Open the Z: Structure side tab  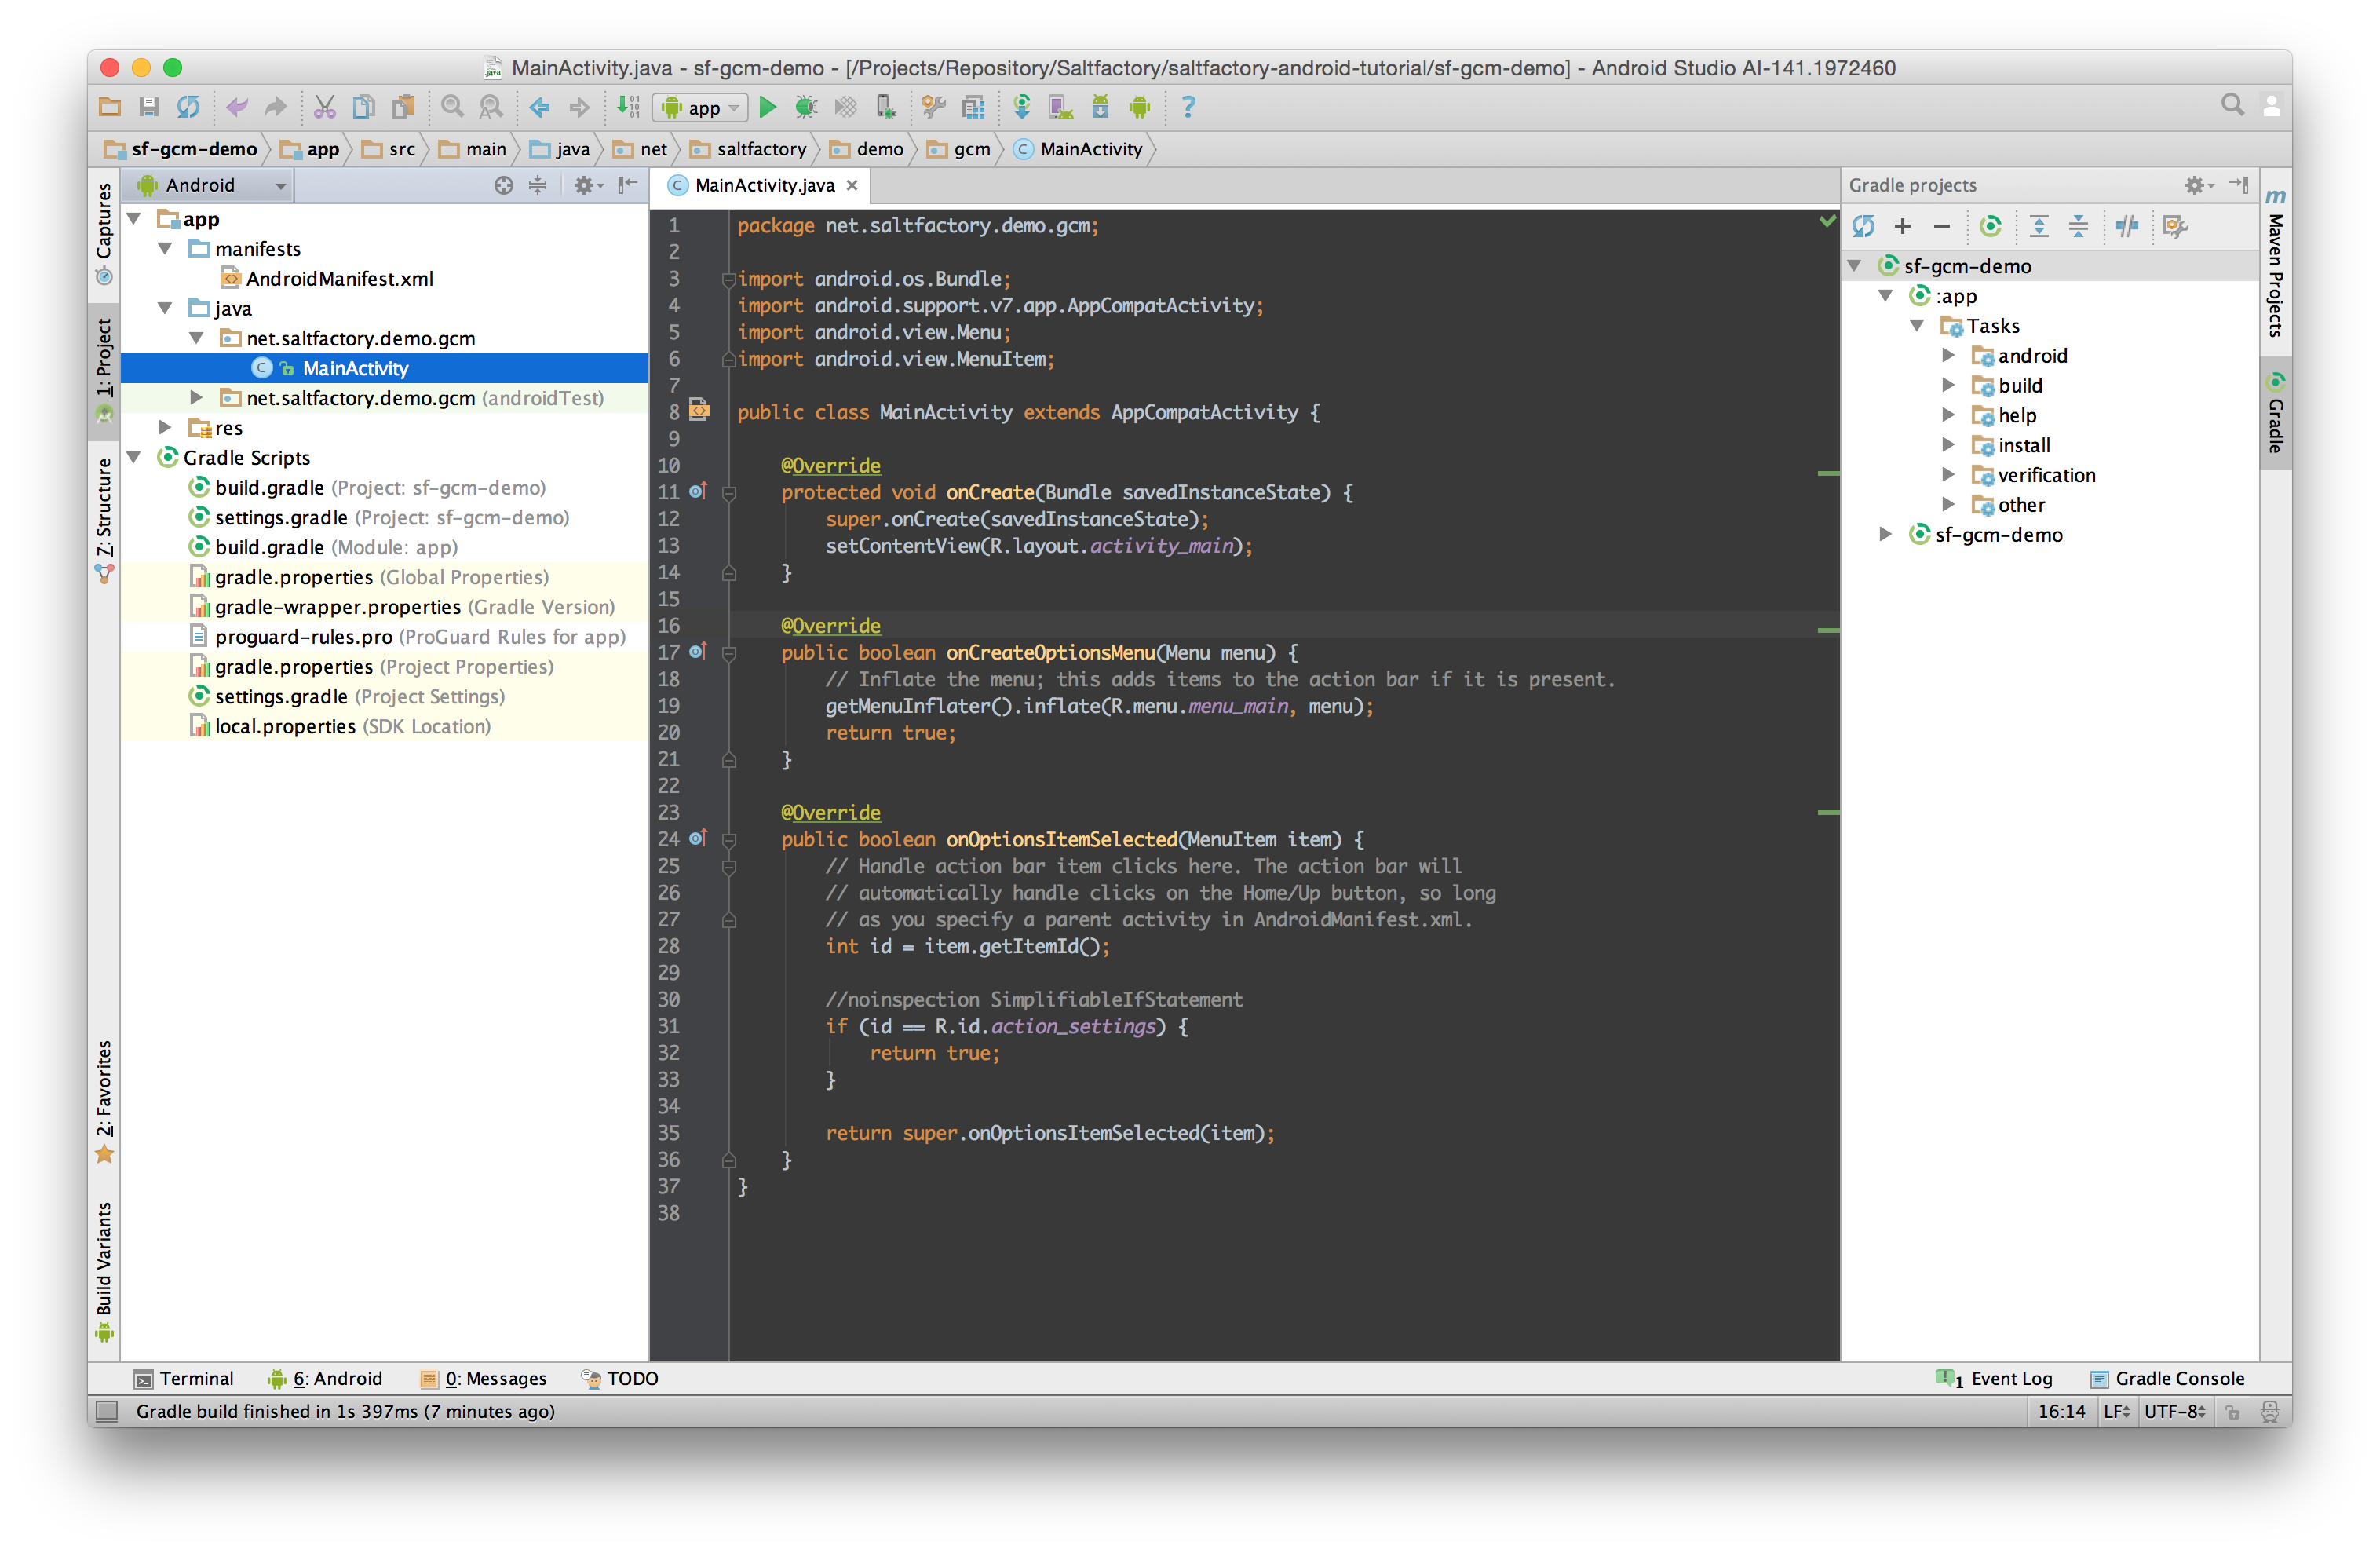click(104, 520)
